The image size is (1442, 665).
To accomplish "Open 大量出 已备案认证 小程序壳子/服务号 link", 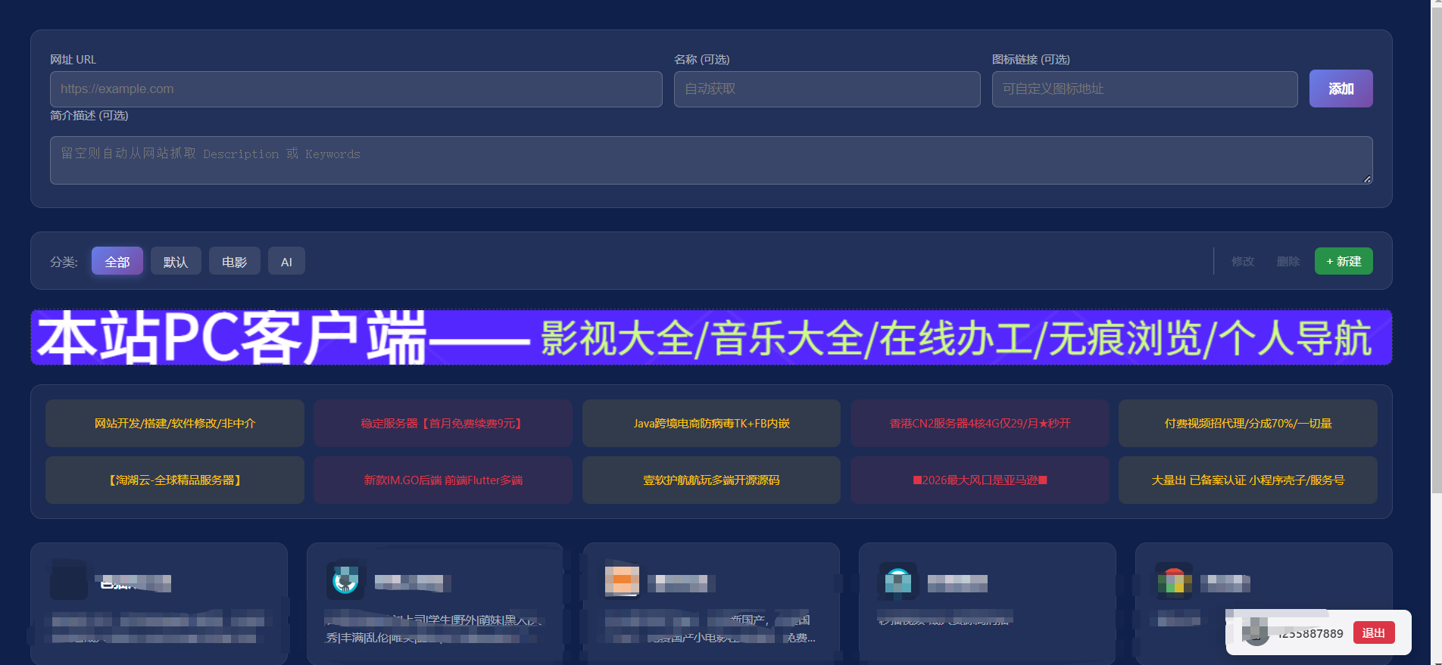I will pos(1248,480).
